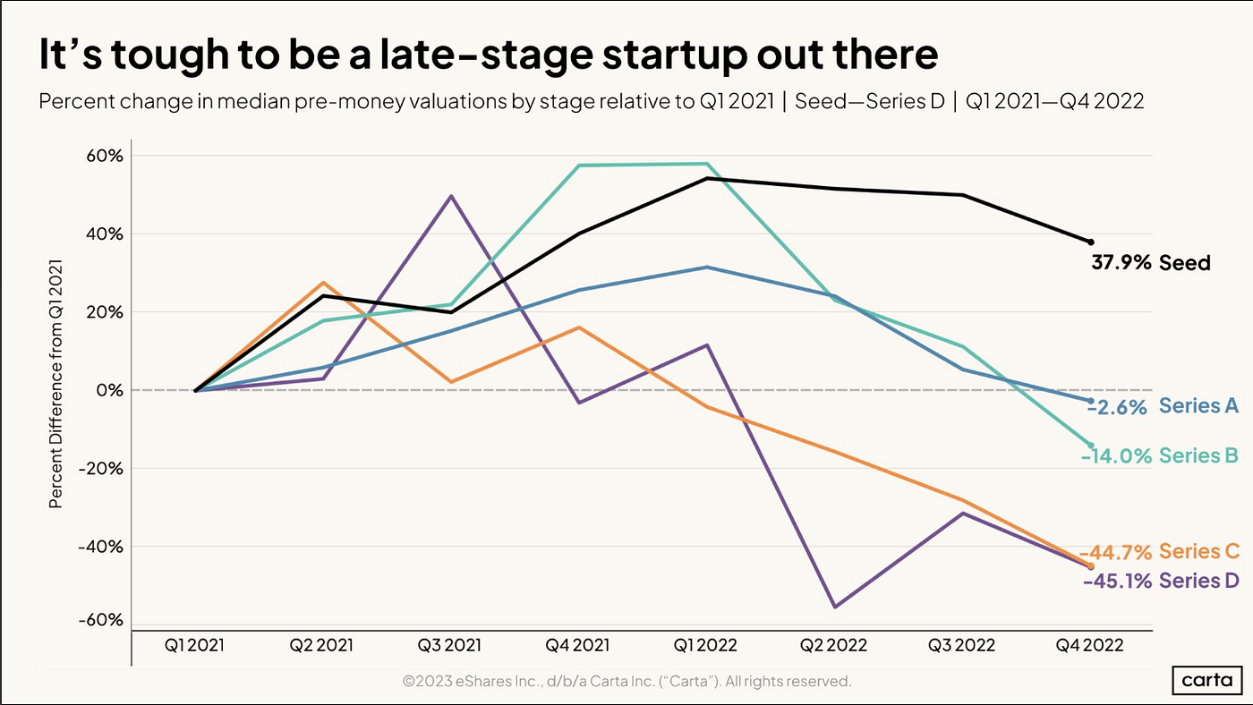Viewport: 1253px width, 705px height.
Task: Click the Series A endpoint dot
Action: pos(1090,401)
